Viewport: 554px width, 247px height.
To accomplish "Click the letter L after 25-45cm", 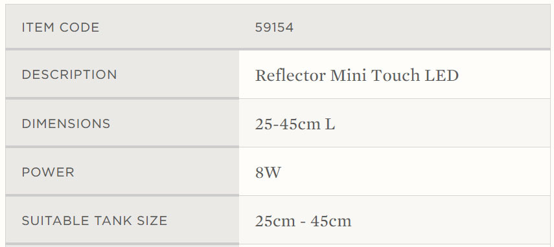I will (330, 124).
